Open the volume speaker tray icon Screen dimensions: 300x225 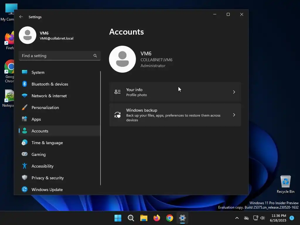click(262, 218)
